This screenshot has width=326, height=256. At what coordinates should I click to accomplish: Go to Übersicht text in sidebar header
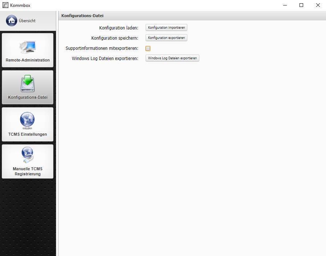pyautogui.click(x=27, y=21)
